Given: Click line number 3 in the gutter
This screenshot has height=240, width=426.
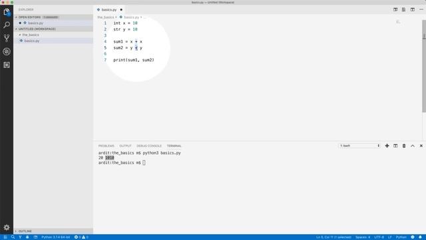Looking at the screenshot, I should [x=105, y=35].
